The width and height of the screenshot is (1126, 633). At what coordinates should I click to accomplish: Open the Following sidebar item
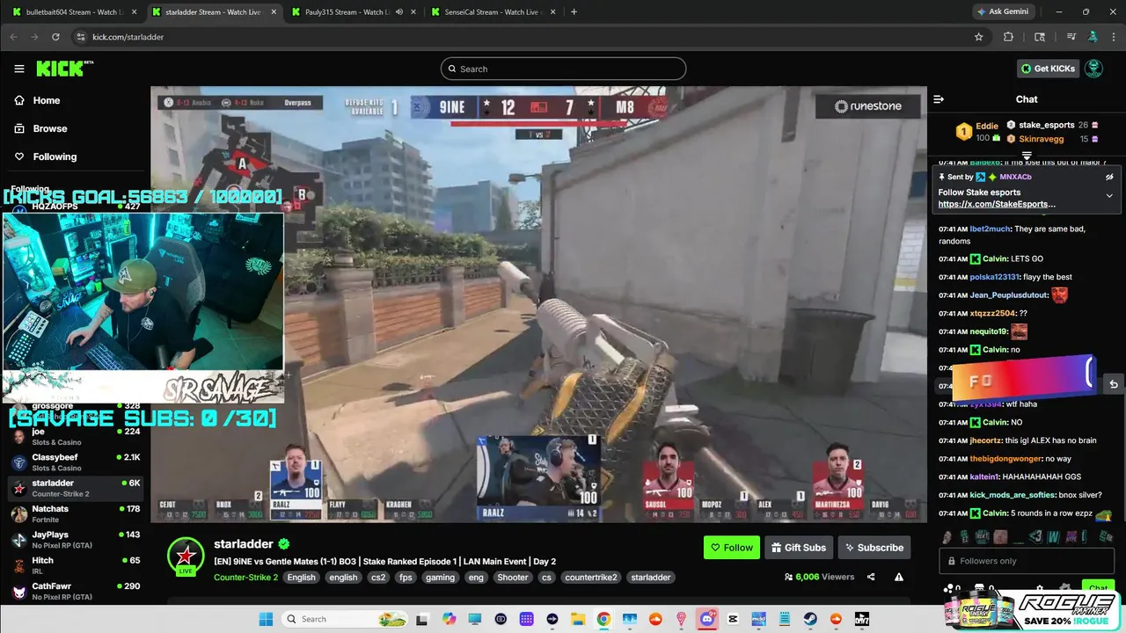(x=55, y=156)
